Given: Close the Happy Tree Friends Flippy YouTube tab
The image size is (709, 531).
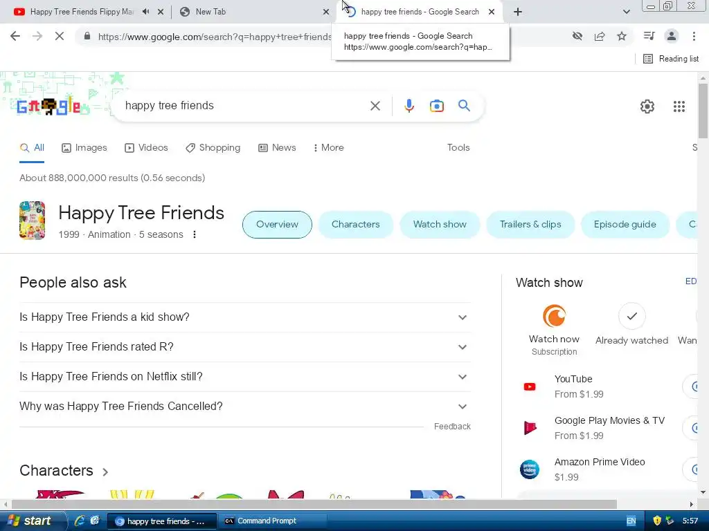Looking at the screenshot, I should (x=161, y=12).
